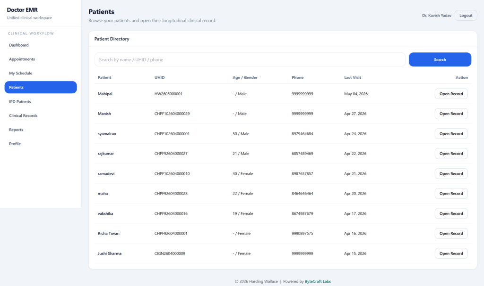Screen dimensions: 484x286
Task: Follow the ByteCraft Labs footer link
Action: tap(318, 281)
